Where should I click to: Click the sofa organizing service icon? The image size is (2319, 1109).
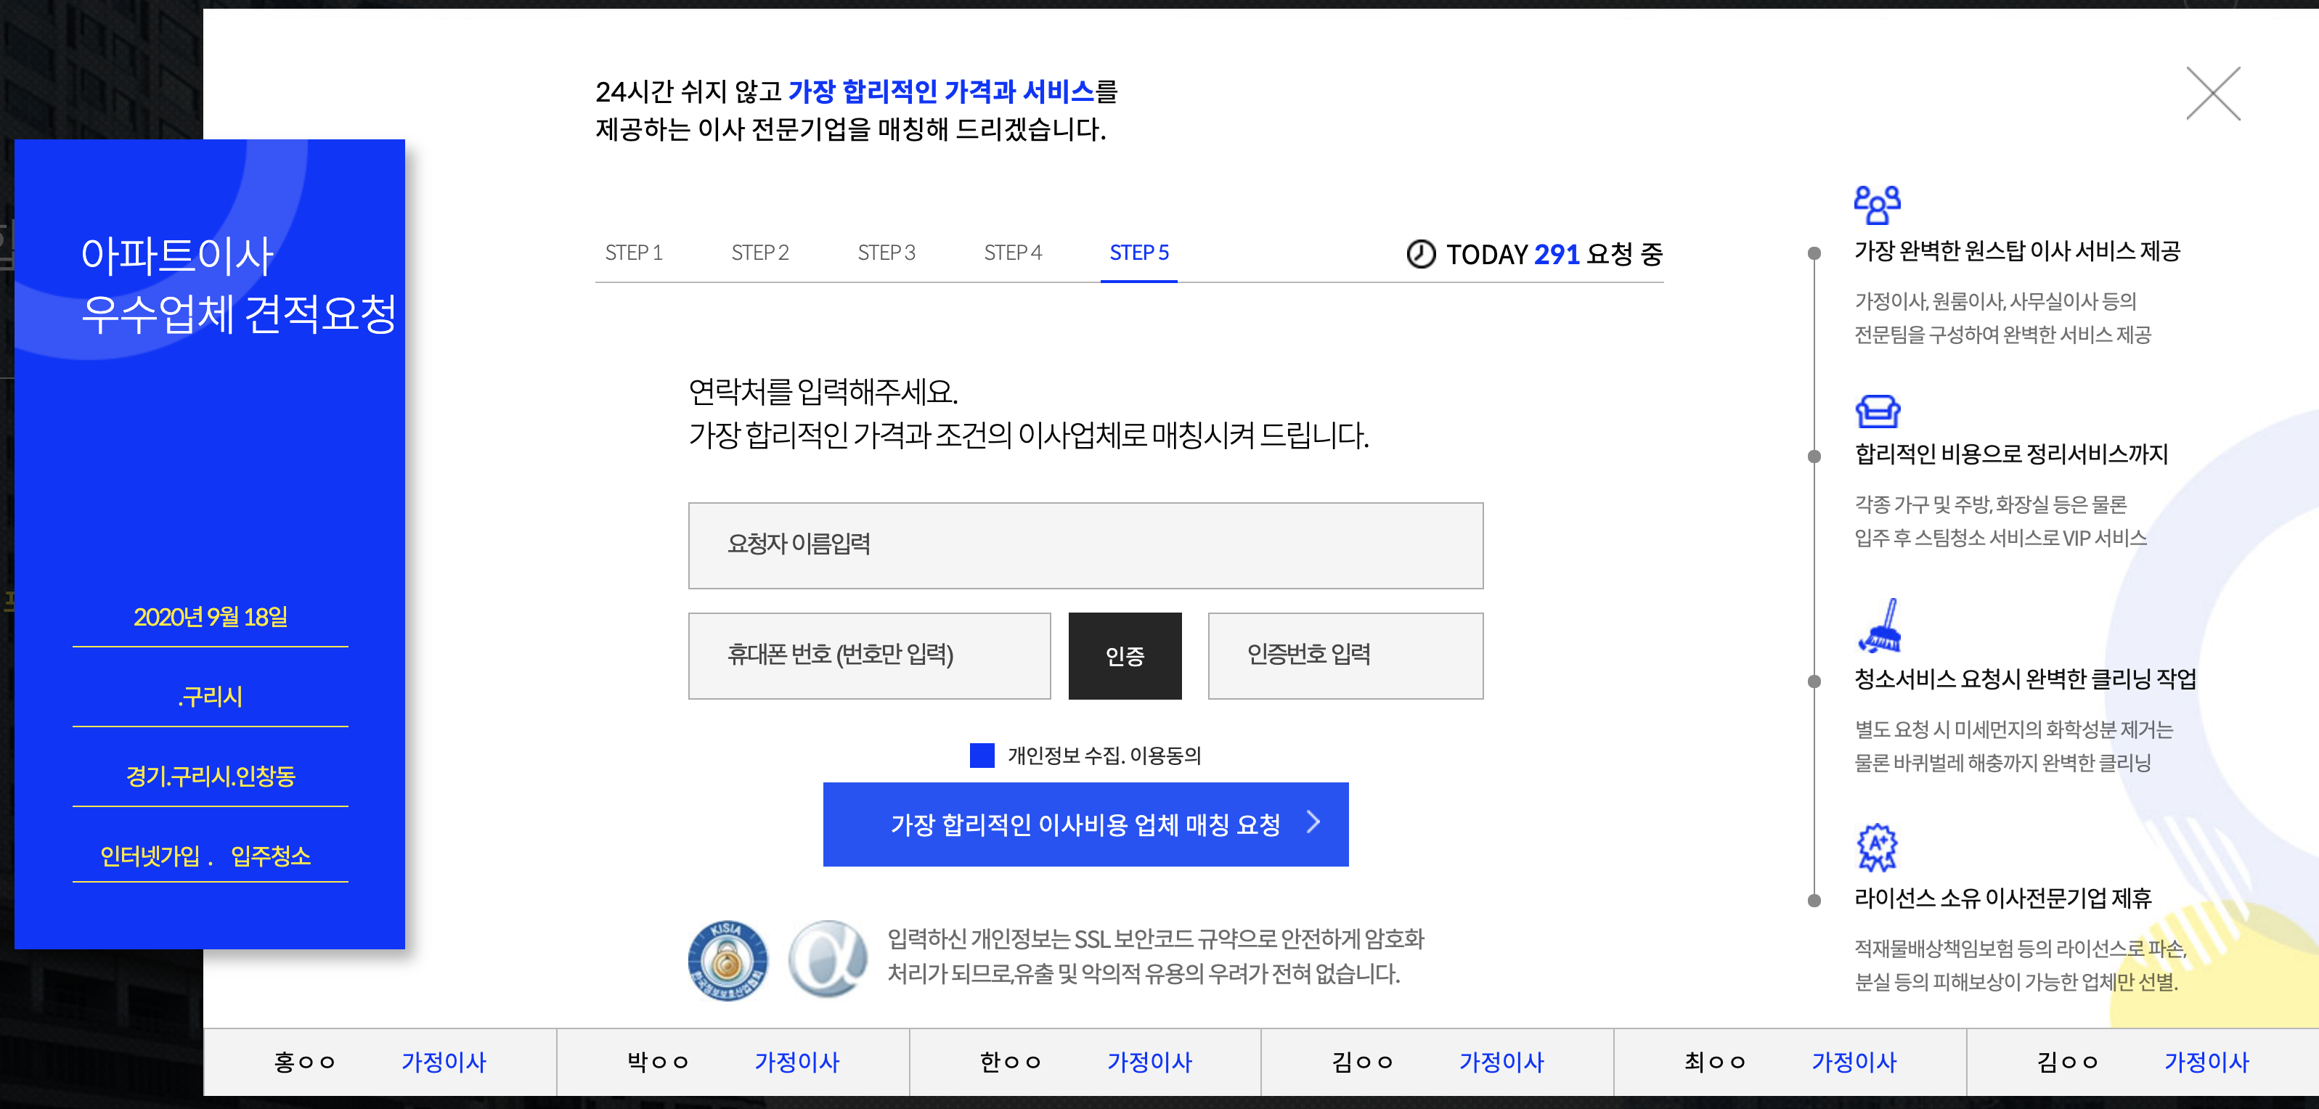1877,412
